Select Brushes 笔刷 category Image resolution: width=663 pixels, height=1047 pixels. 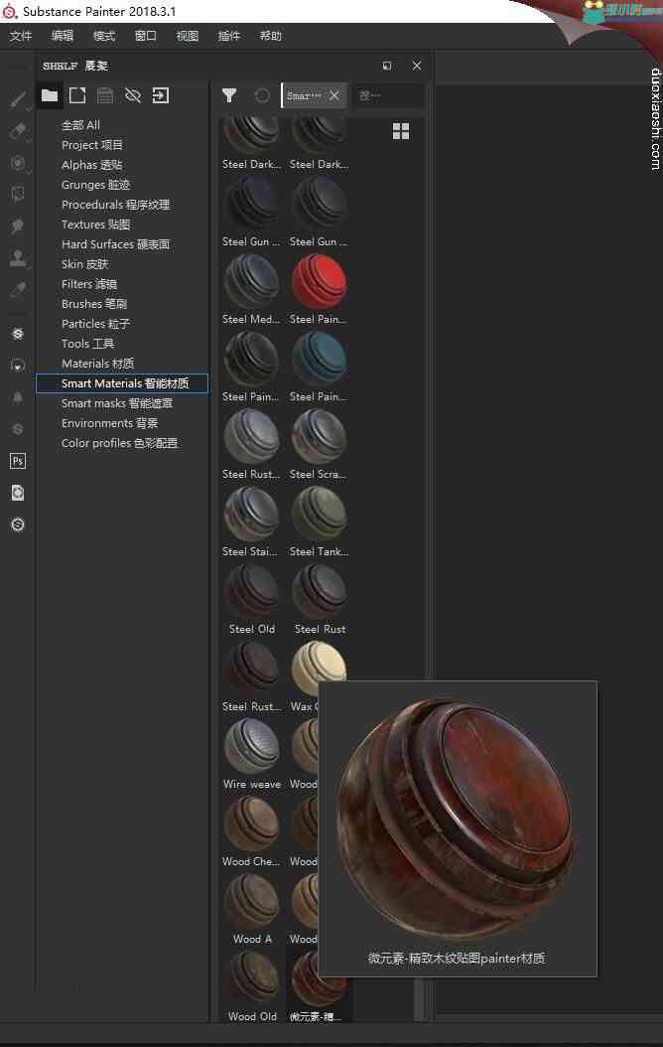point(94,304)
